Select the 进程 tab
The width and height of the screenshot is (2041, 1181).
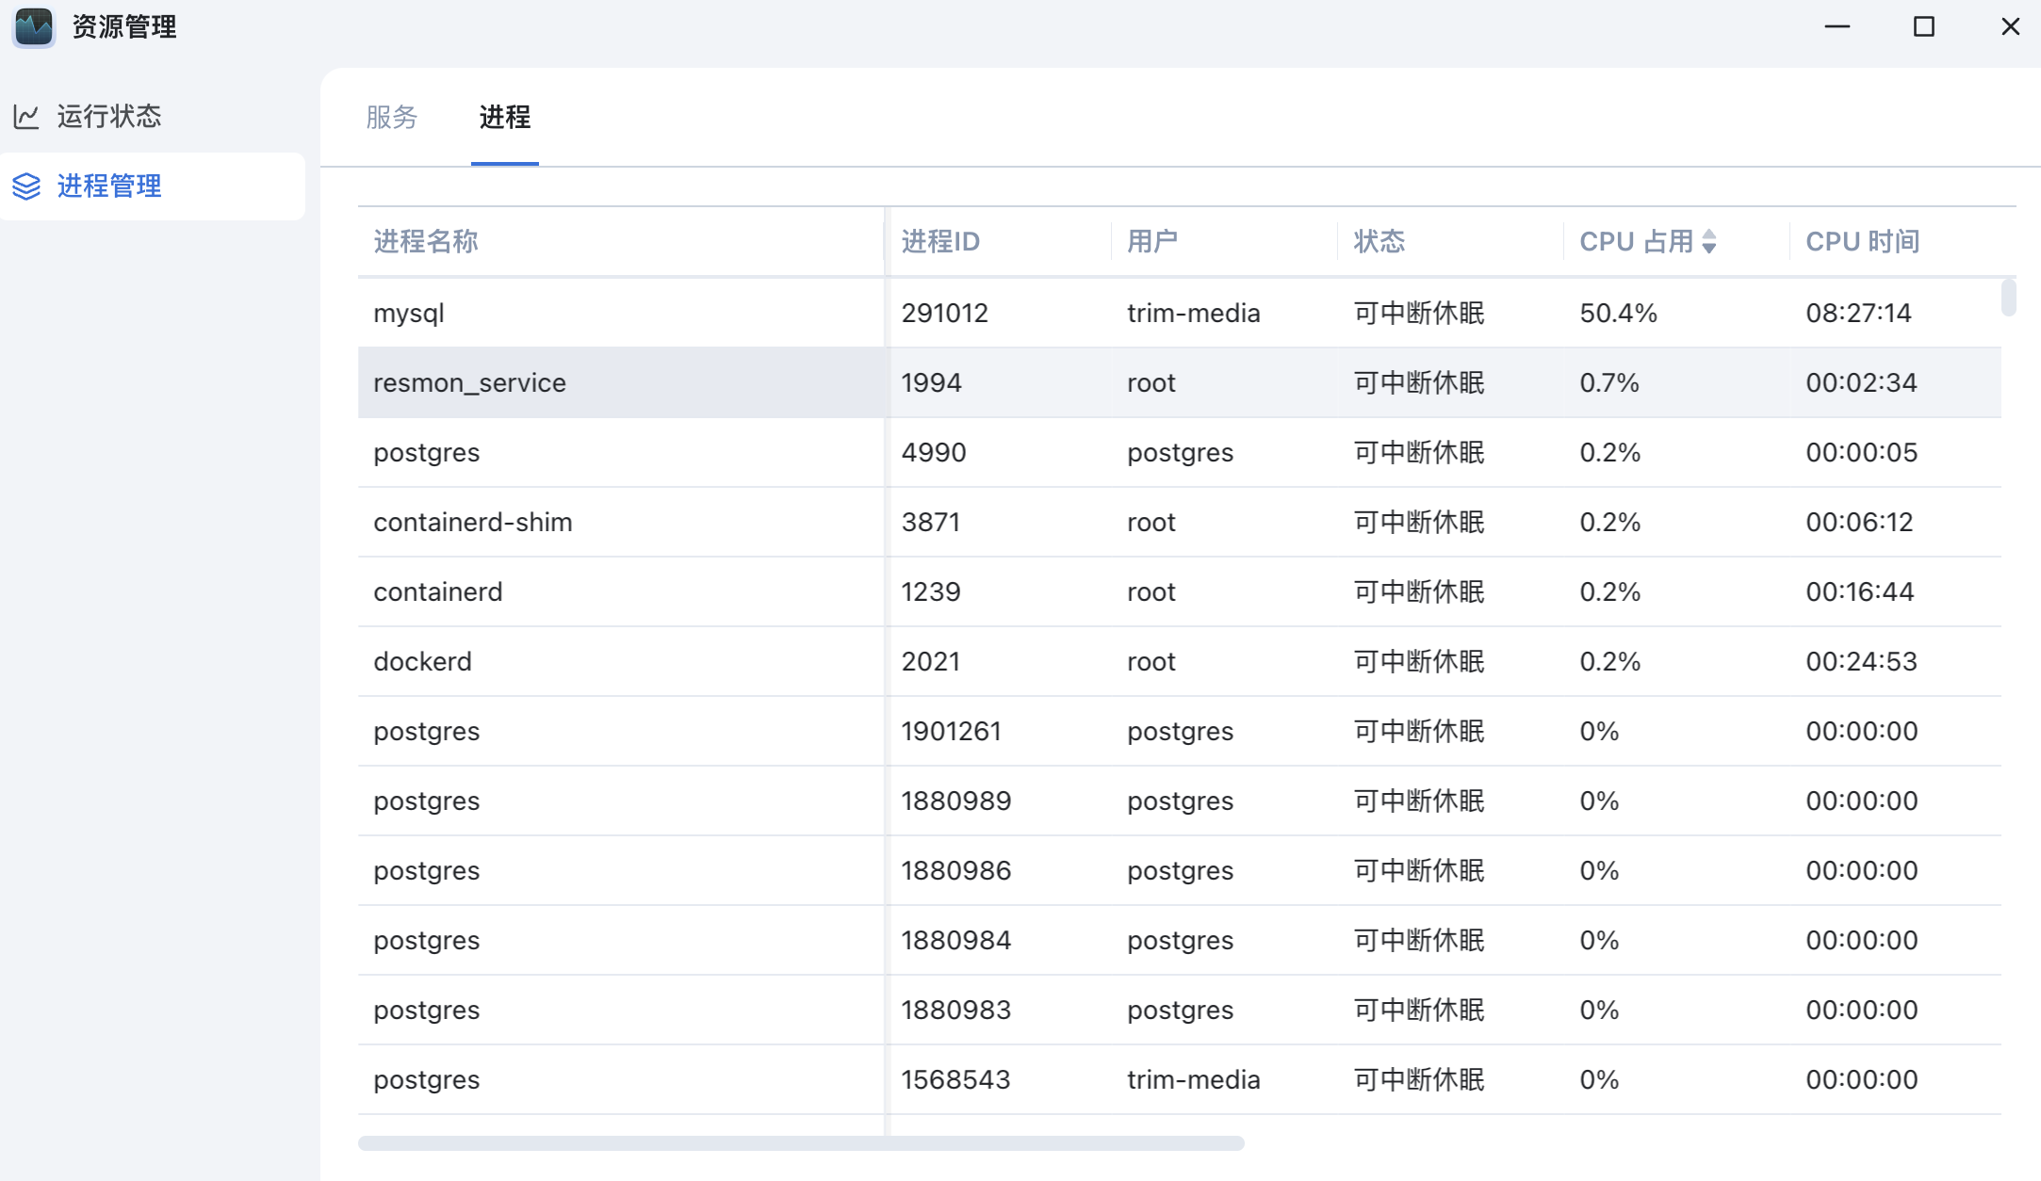tap(504, 117)
